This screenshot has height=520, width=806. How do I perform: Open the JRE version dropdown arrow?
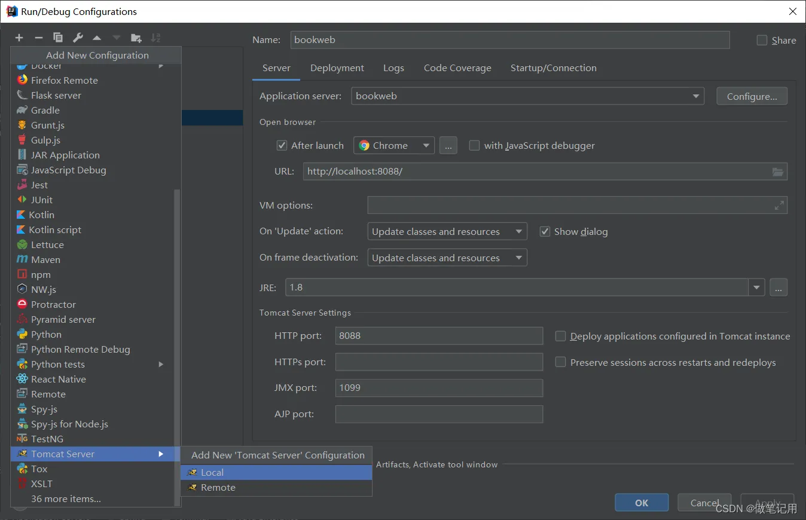[x=757, y=287]
